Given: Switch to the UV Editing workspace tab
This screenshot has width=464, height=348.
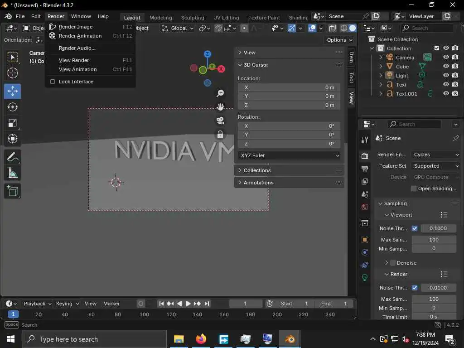Looking at the screenshot, I should [x=226, y=18].
